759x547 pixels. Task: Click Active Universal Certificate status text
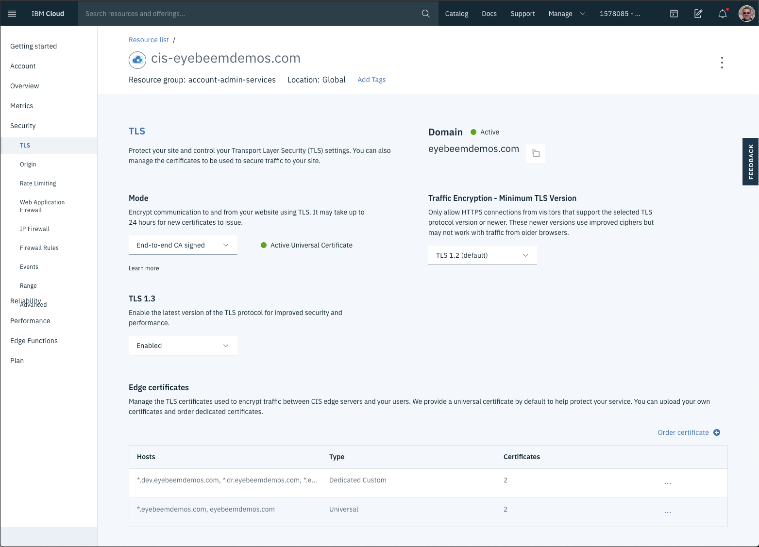(x=311, y=245)
